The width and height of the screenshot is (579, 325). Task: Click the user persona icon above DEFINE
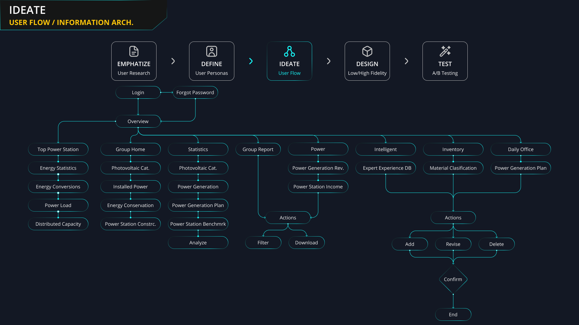pyautogui.click(x=211, y=51)
